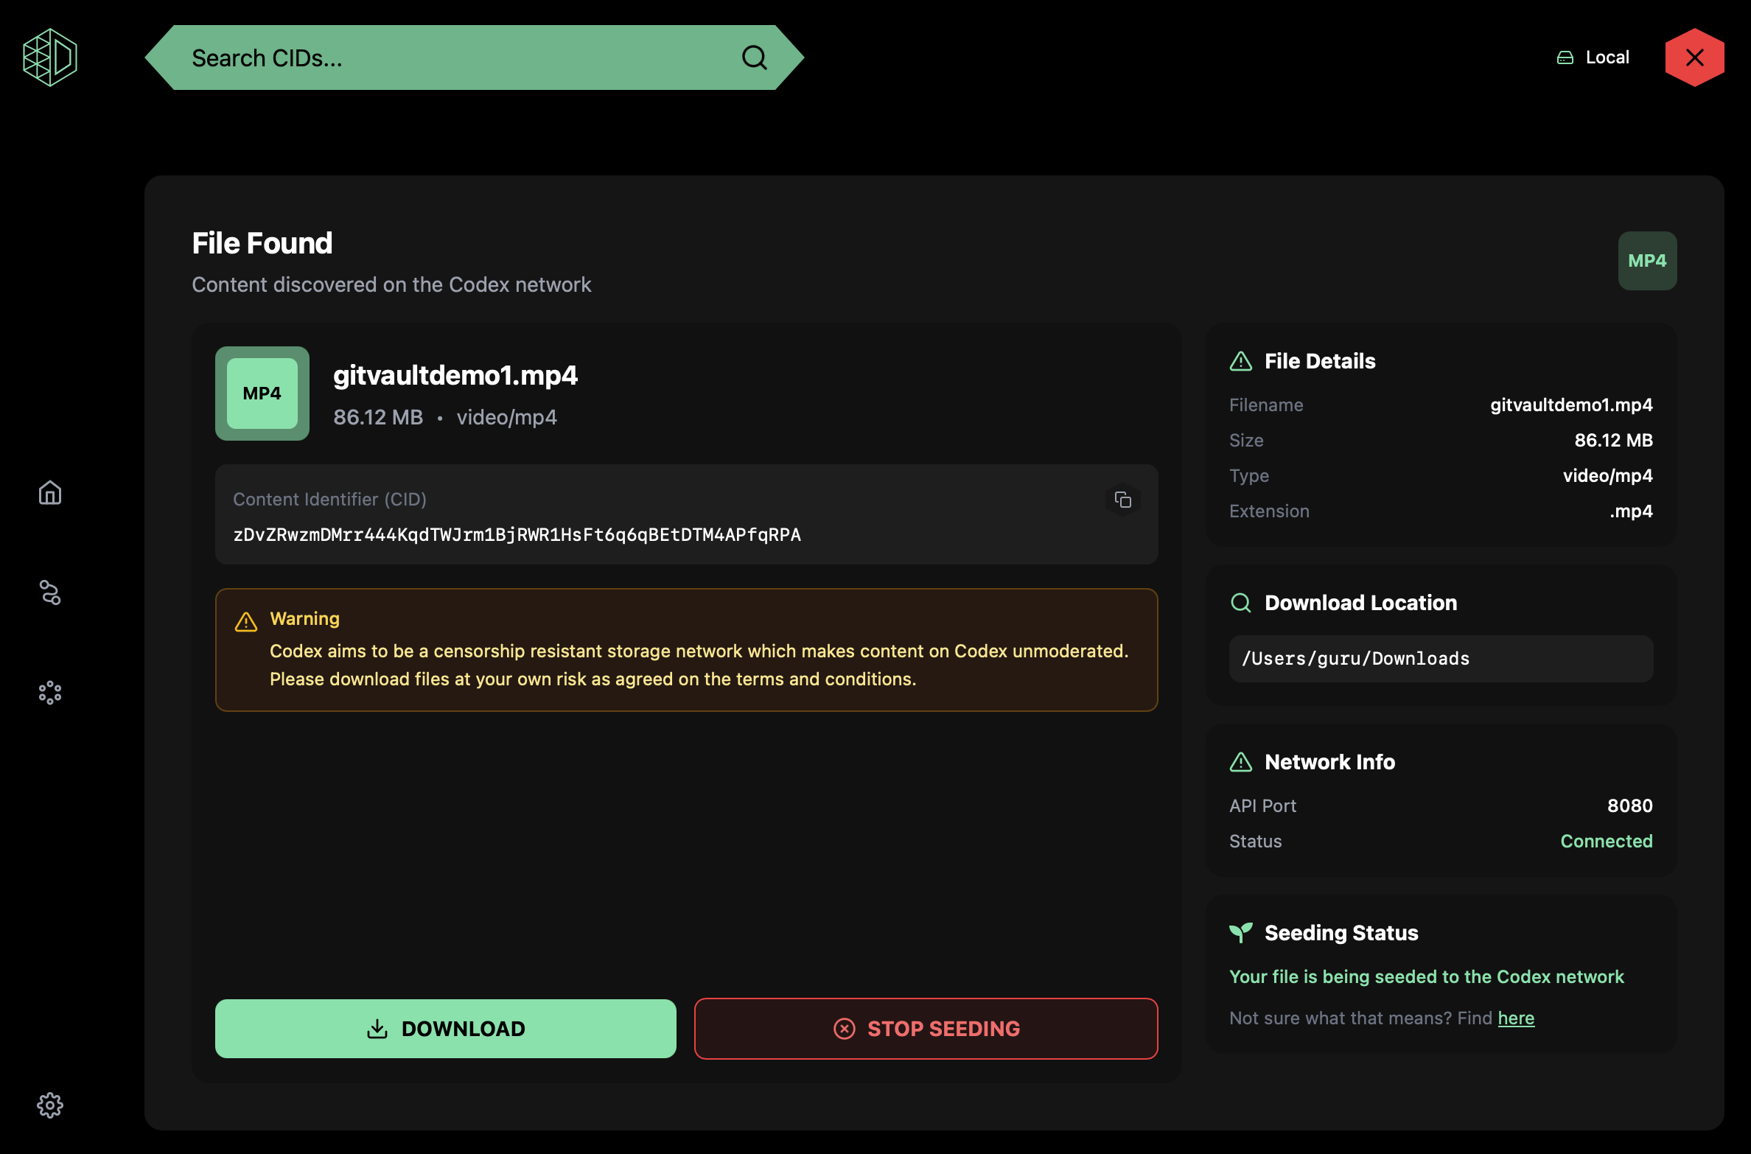
Task: Open the nodes connection sidebar icon
Action: [50, 592]
